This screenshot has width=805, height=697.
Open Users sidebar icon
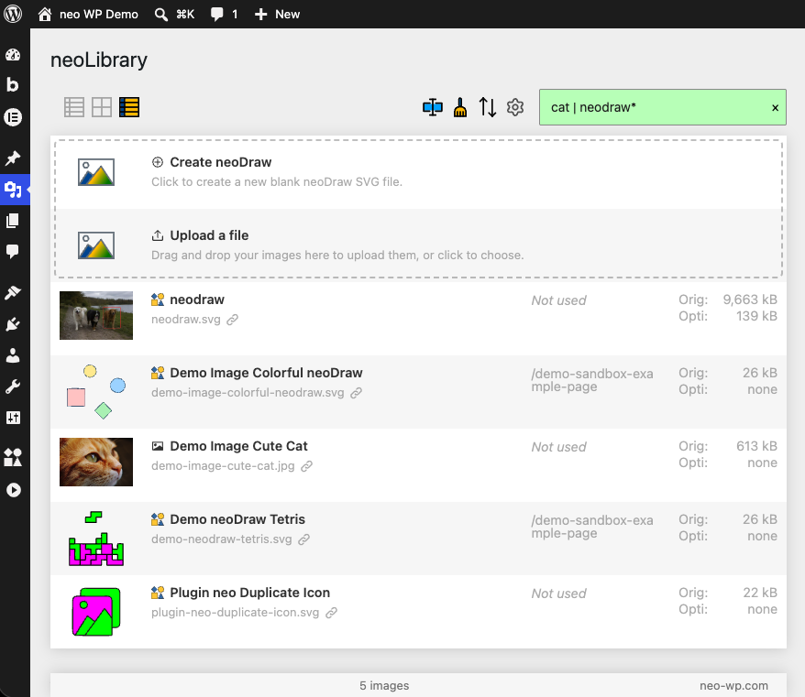[13, 355]
